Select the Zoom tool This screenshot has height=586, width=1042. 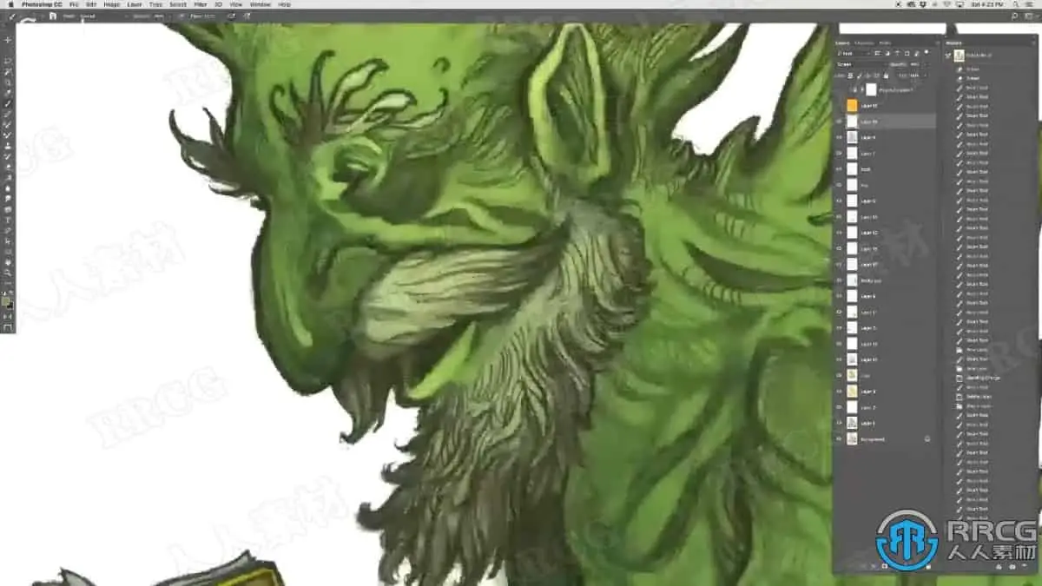point(8,272)
